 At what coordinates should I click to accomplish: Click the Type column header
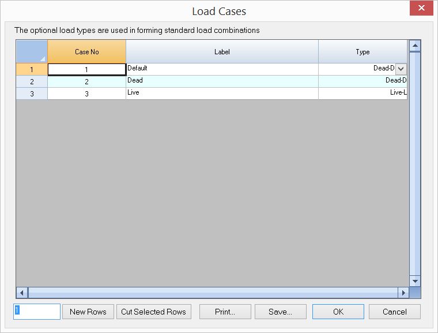tap(363, 52)
